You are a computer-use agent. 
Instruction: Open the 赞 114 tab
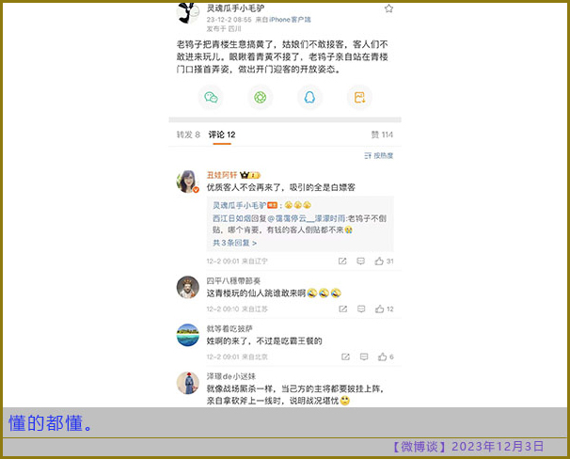pos(382,135)
